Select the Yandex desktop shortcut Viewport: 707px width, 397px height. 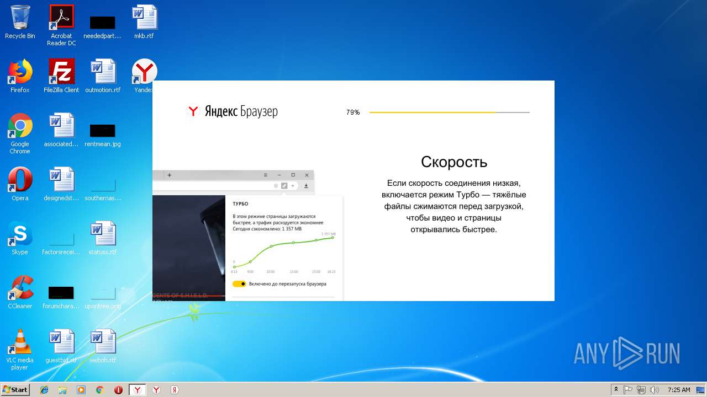pos(144,76)
